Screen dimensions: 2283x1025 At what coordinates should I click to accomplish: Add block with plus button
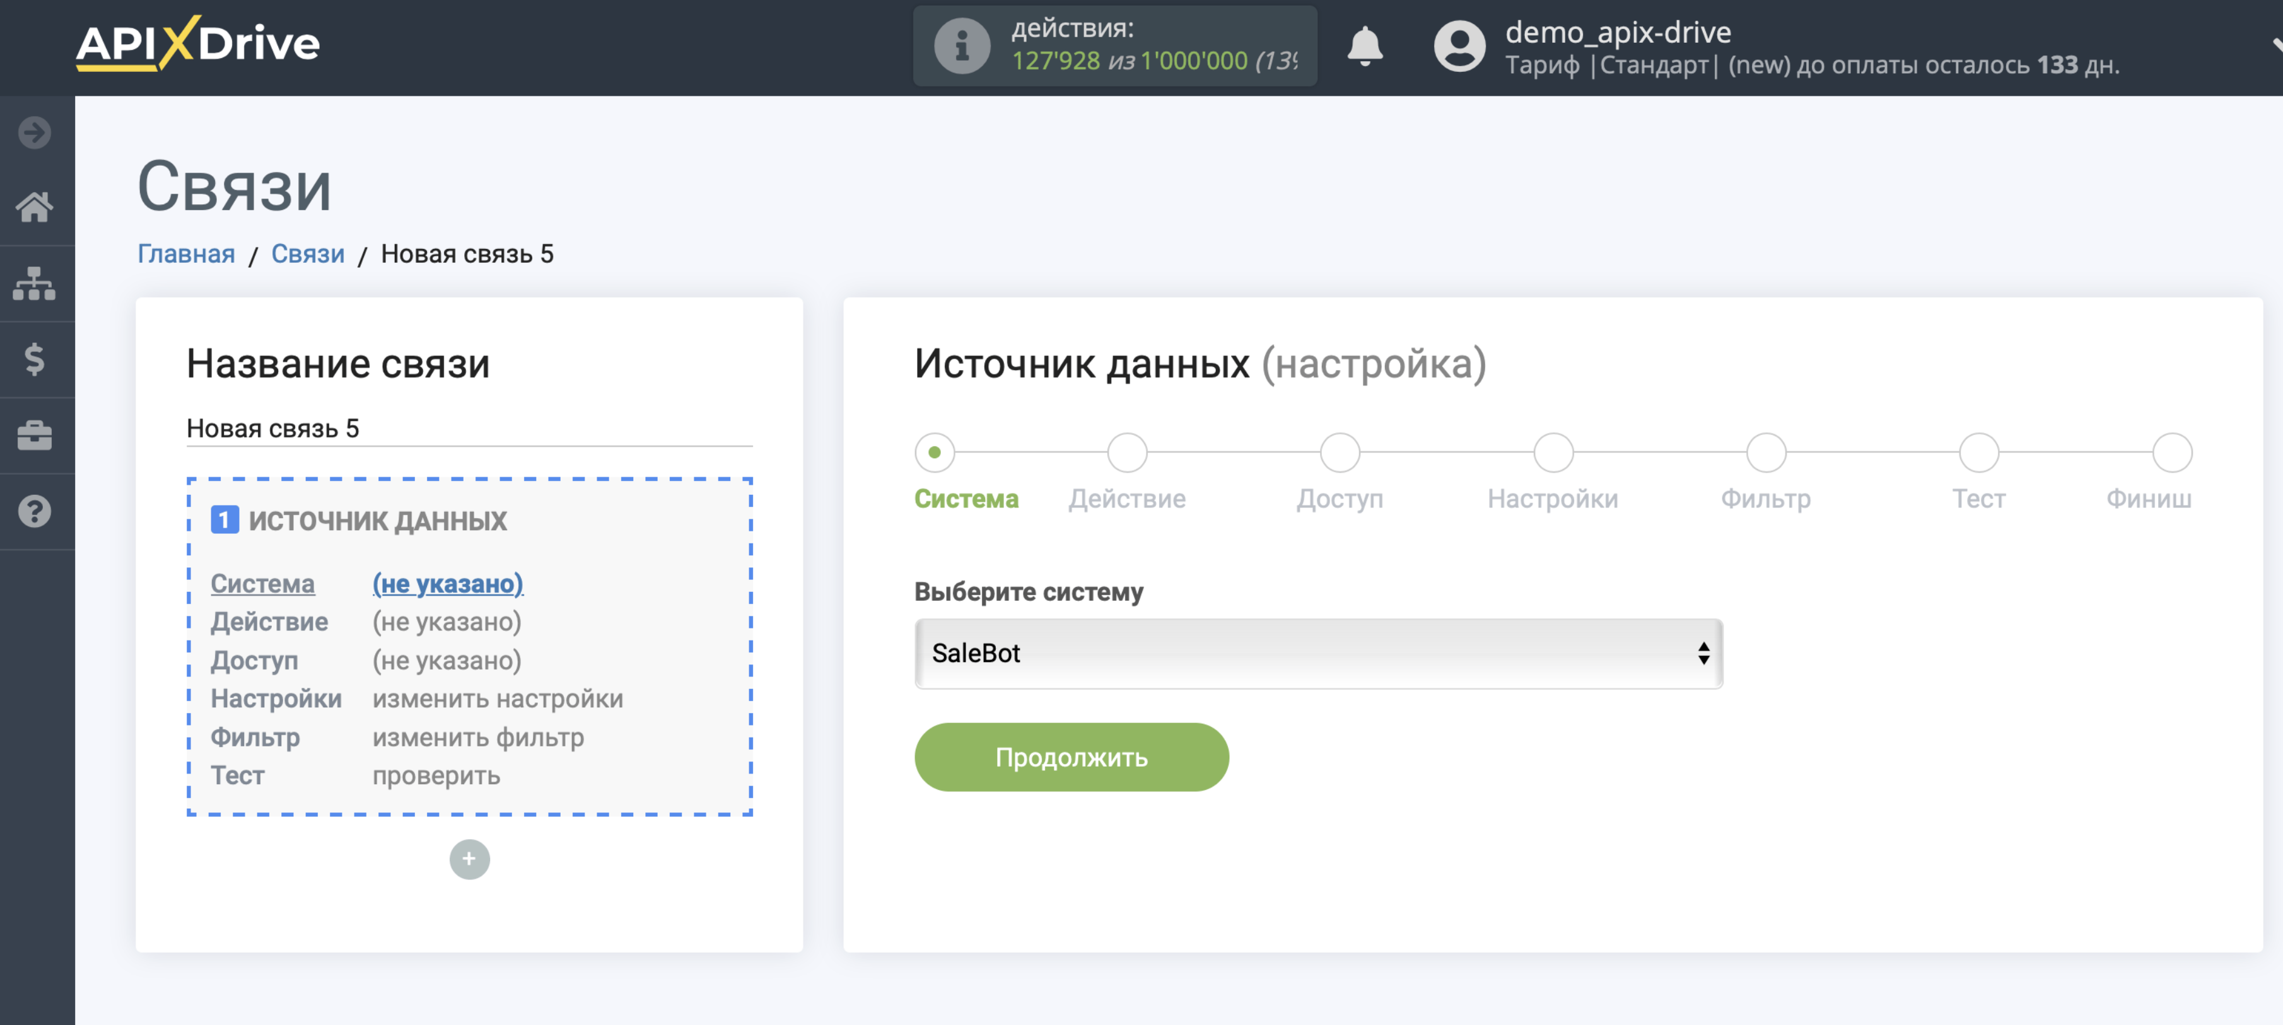pyautogui.click(x=469, y=859)
